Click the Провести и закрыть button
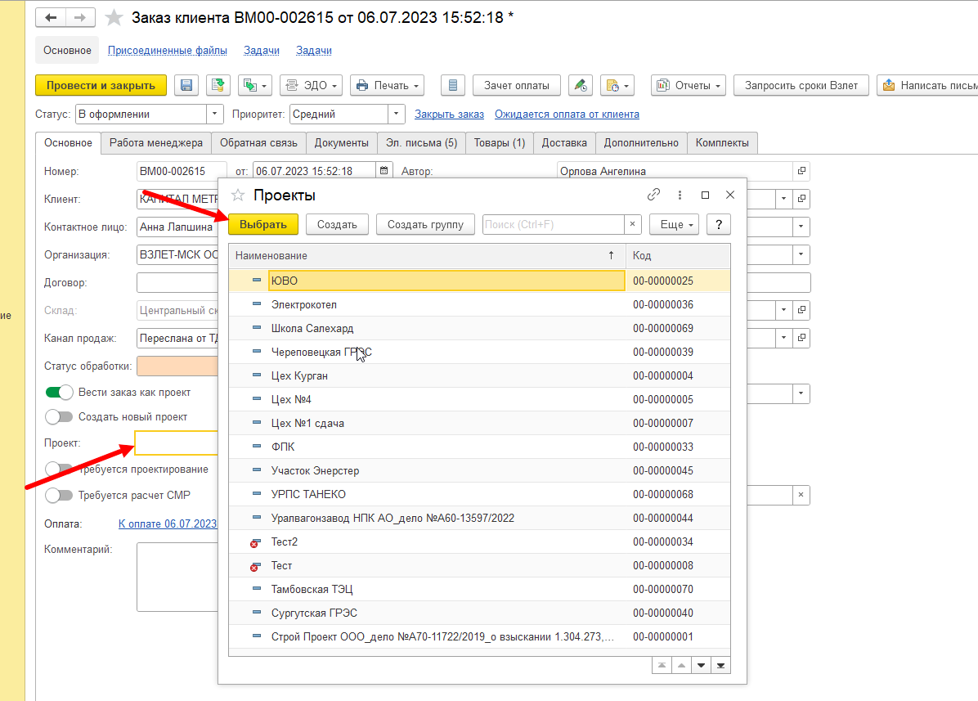Image resolution: width=978 pixels, height=701 pixels. (101, 85)
